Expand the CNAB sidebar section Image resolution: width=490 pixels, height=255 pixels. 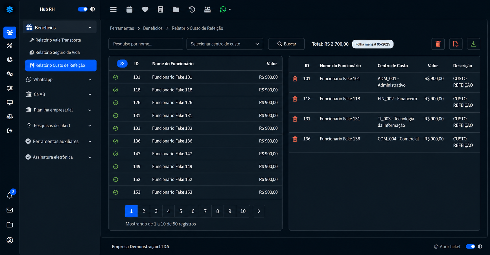[x=60, y=94]
